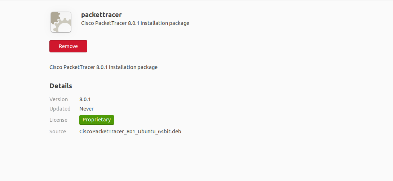Click the green Proprietary license badge
The height and width of the screenshot is (181, 393).
click(97, 120)
